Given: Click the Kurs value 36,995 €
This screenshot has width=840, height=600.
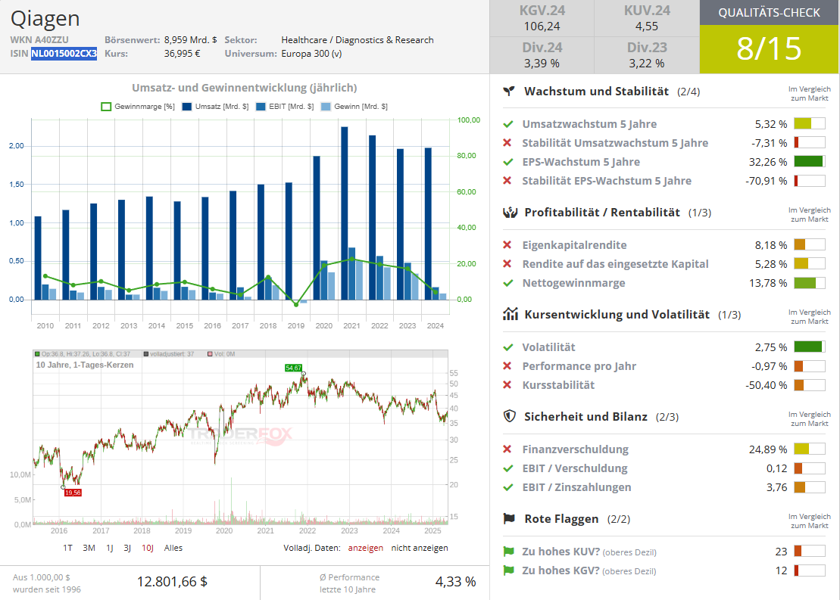Looking at the screenshot, I should (182, 54).
